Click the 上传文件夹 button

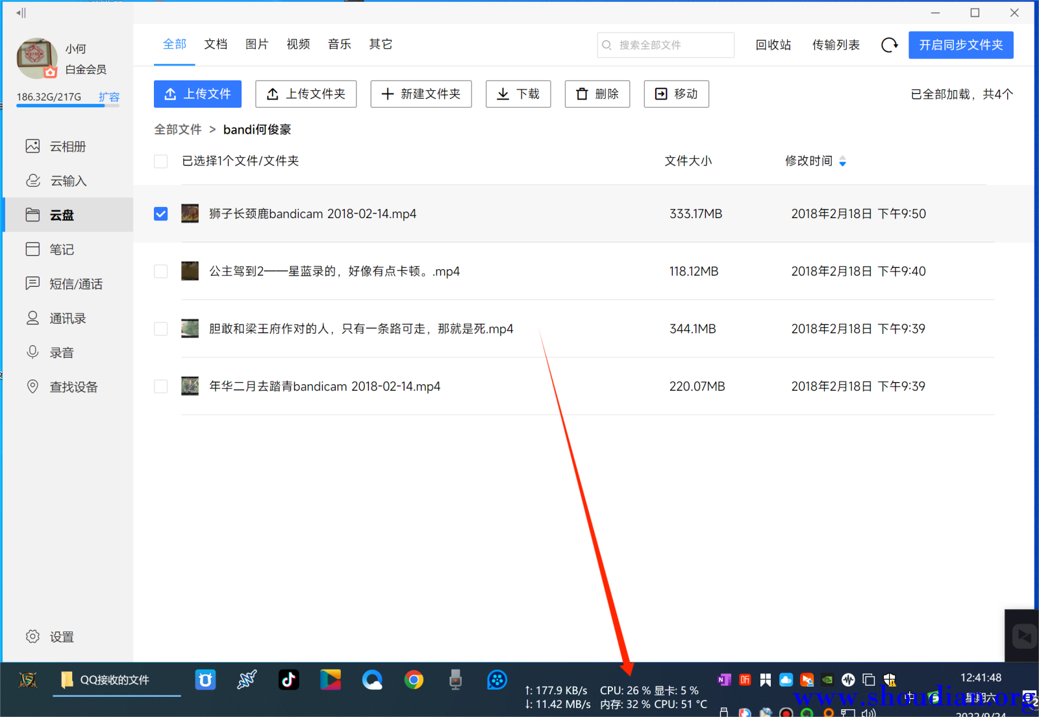pyautogui.click(x=306, y=94)
